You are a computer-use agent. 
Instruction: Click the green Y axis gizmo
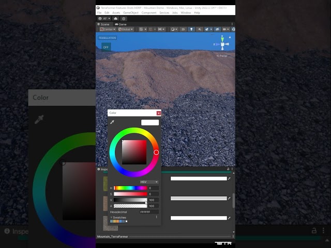click(222, 39)
